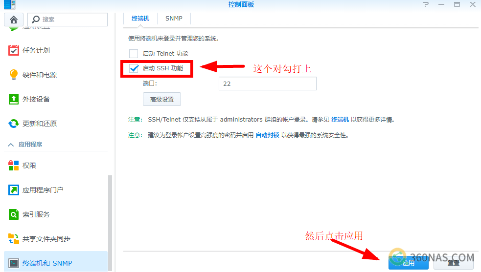Open 高级设置 button
This screenshot has width=481, height=272.
(162, 99)
